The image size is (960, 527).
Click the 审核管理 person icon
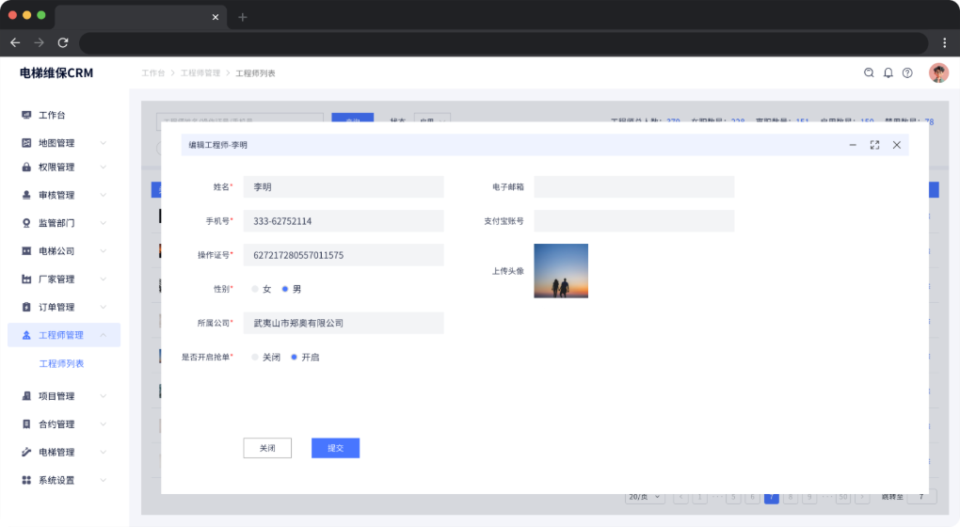pyautogui.click(x=26, y=195)
